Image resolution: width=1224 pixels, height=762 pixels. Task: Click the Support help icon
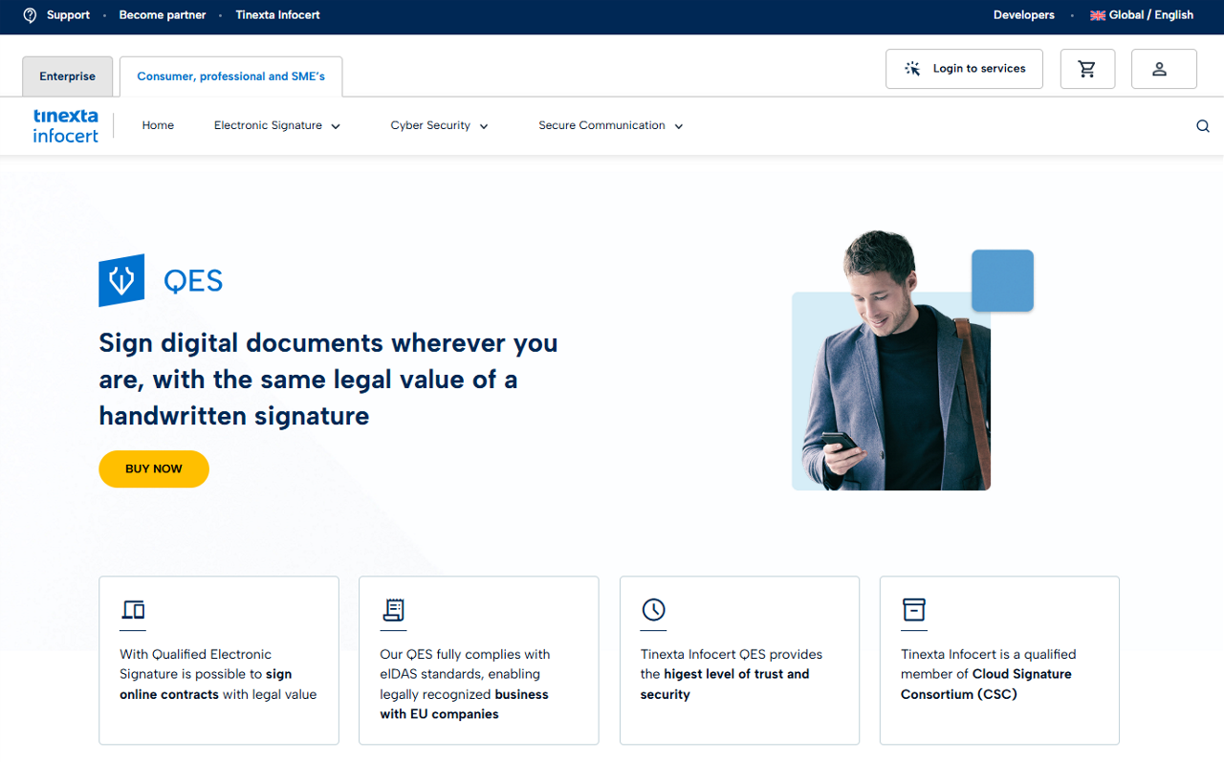[x=31, y=15]
